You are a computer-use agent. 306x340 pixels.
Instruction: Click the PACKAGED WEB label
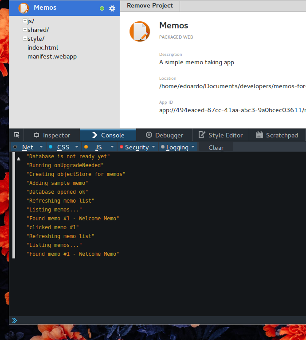[176, 37]
